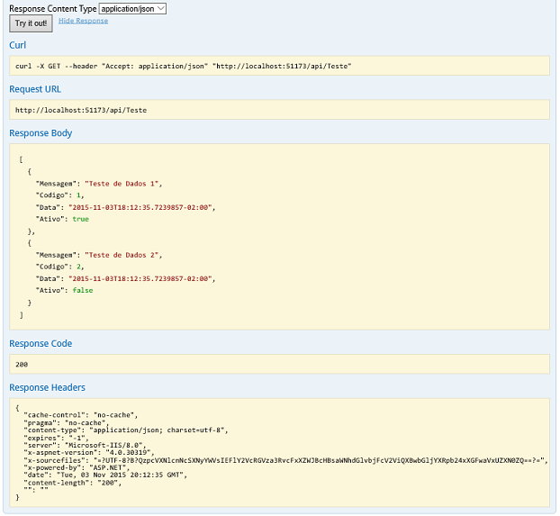
Task: Click the Request URL heading
Action: [35, 89]
